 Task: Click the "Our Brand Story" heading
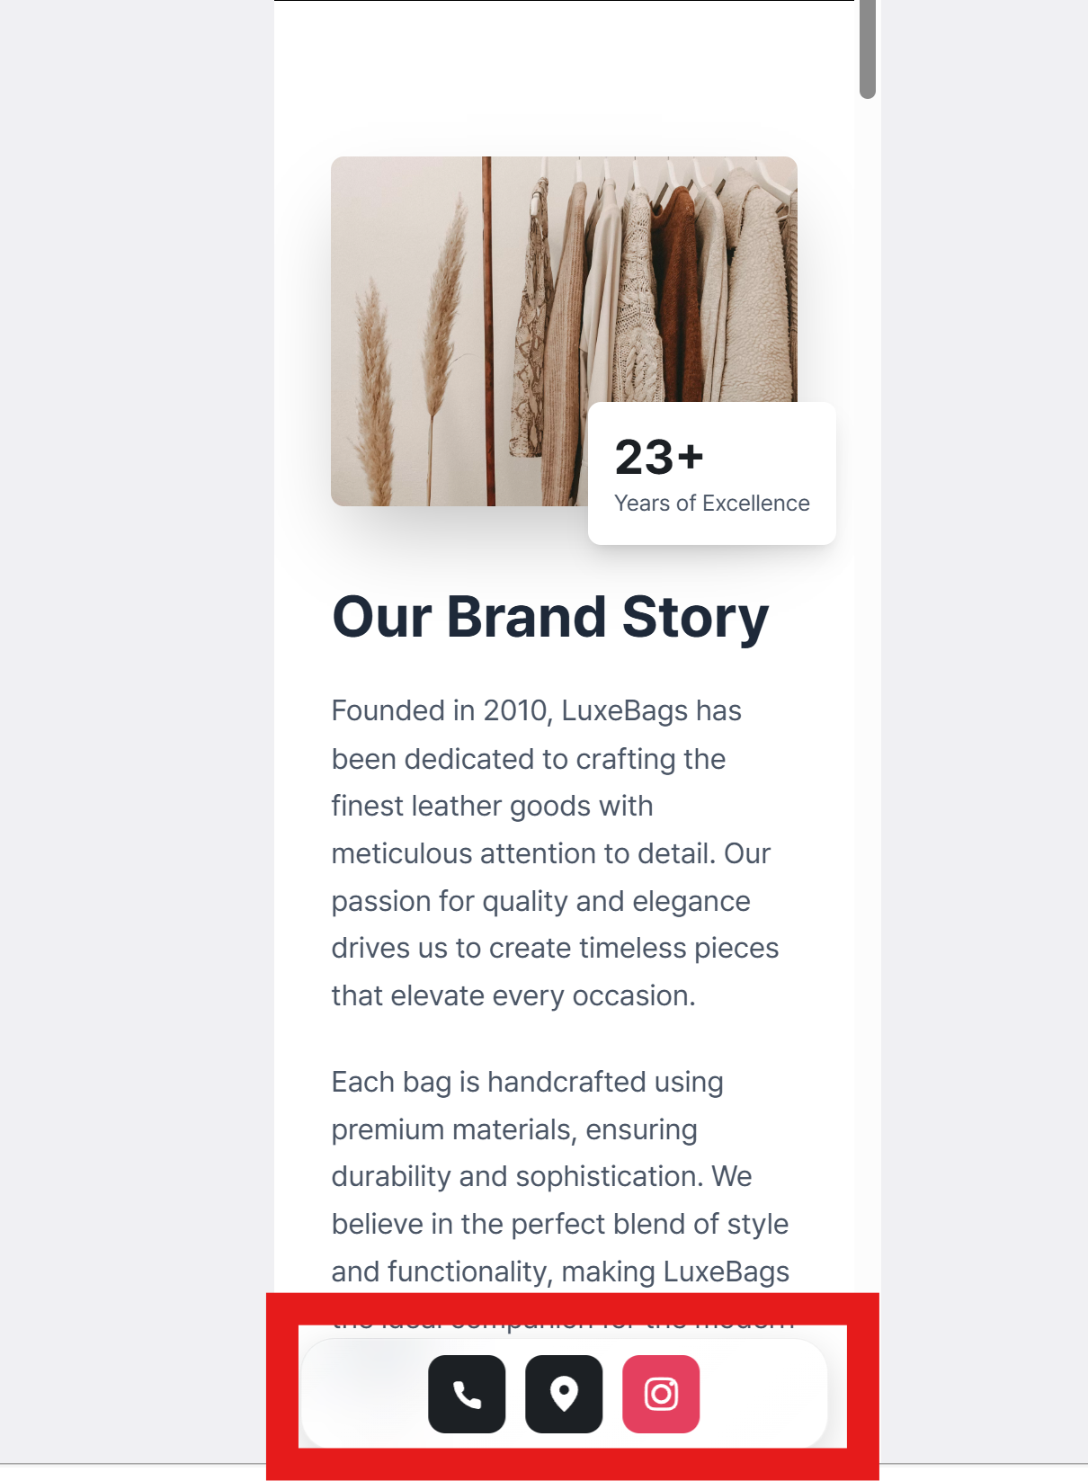point(549,618)
